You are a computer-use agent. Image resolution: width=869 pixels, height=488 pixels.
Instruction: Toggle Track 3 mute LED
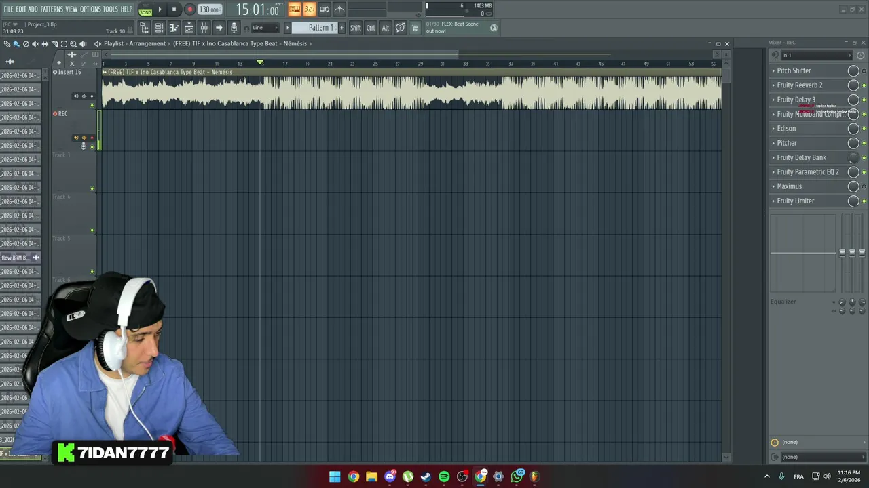click(92, 188)
